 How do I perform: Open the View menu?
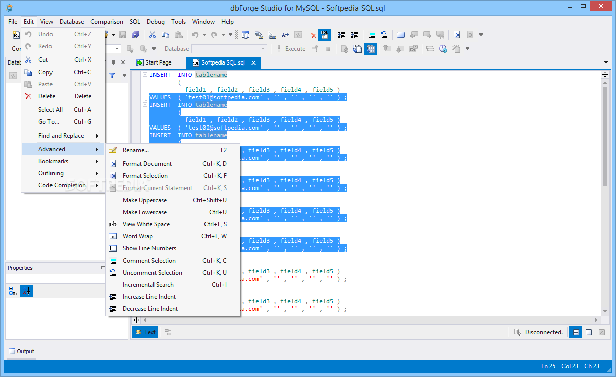click(46, 22)
